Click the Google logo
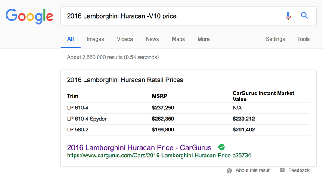 point(29,16)
